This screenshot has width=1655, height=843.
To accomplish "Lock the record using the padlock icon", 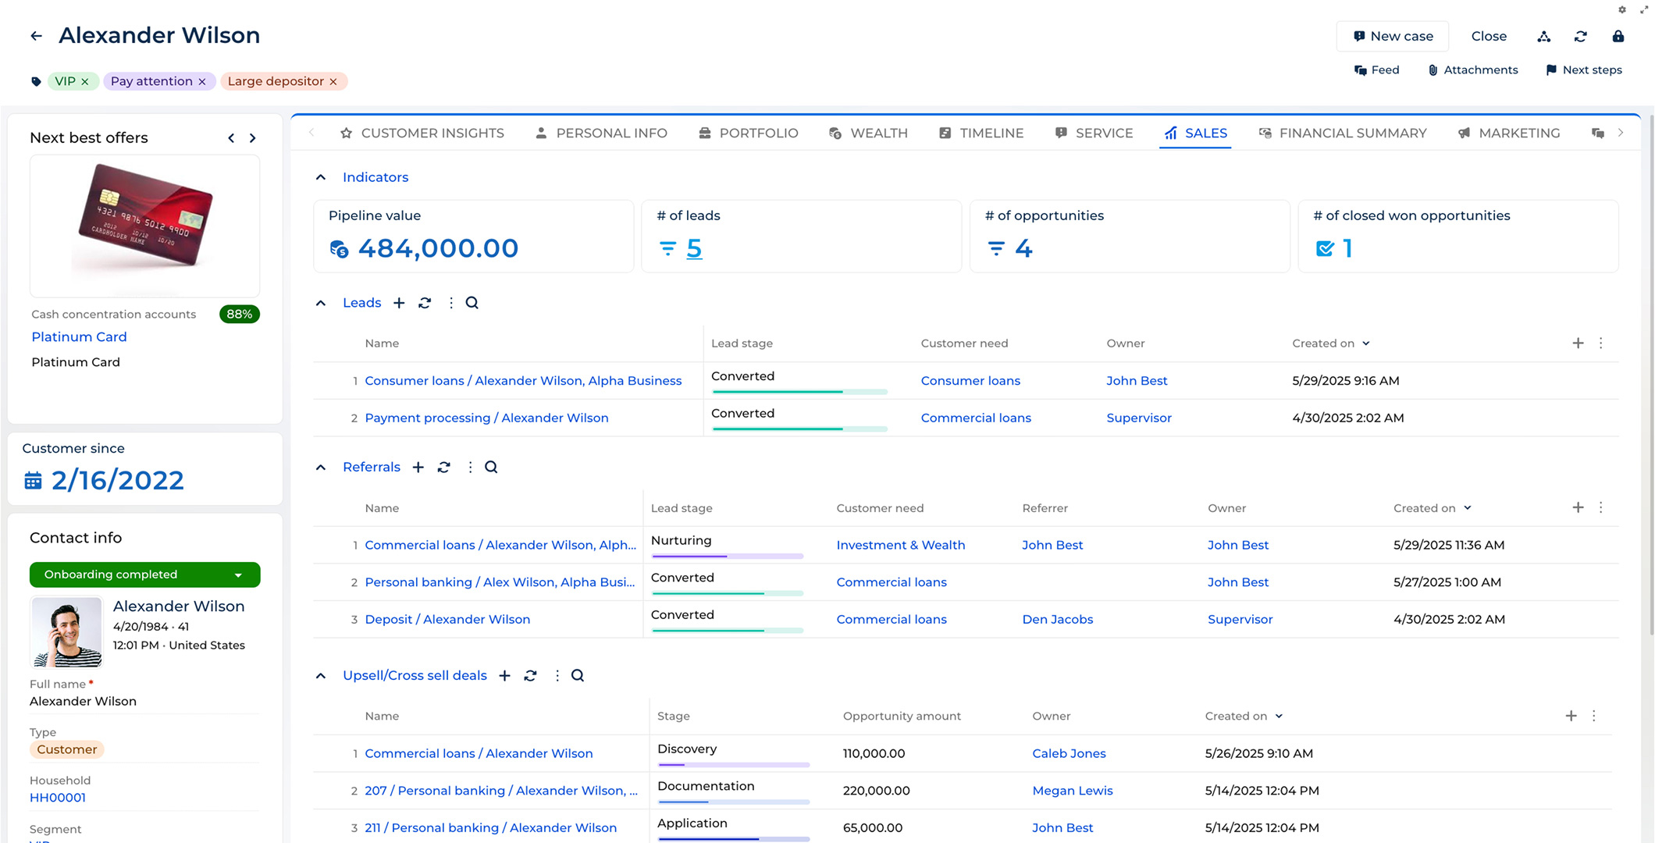I will (x=1618, y=36).
